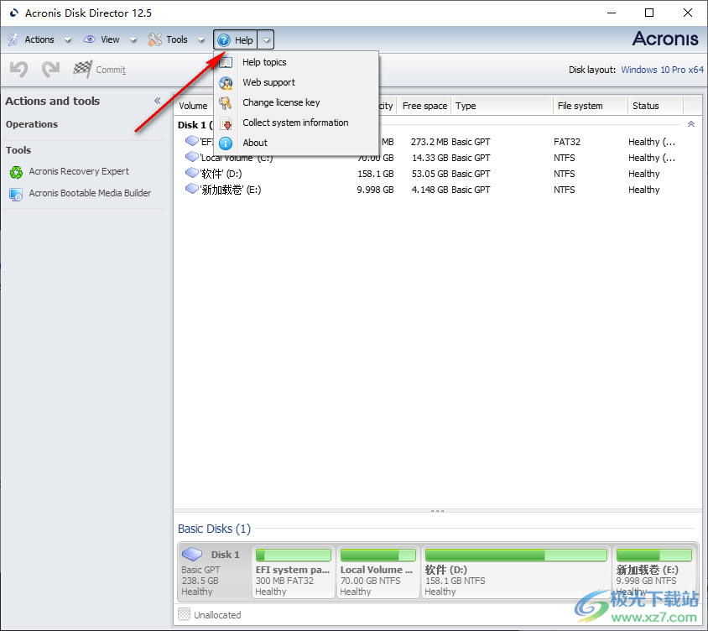Click the 238.5 GB disk size label
708x631 pixels.
200,581
